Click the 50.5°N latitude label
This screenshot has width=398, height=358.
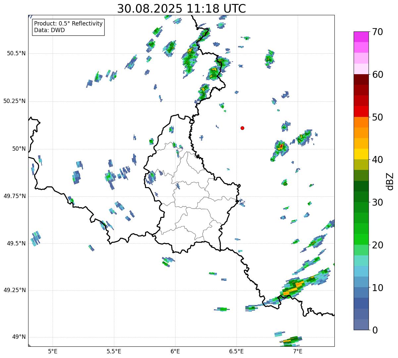pyautogui.click(x=16, y=53)
